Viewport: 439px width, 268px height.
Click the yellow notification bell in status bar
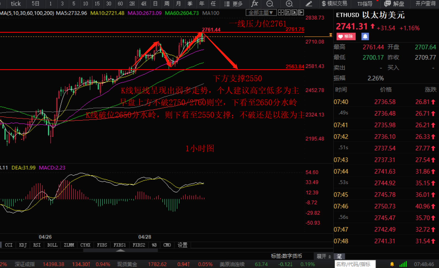click(x=392, y=264)
